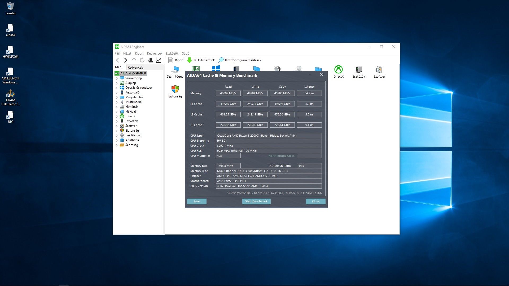509x286 pixels.
Task: Click the Start Benchmark button
Action: pos(256,201)
